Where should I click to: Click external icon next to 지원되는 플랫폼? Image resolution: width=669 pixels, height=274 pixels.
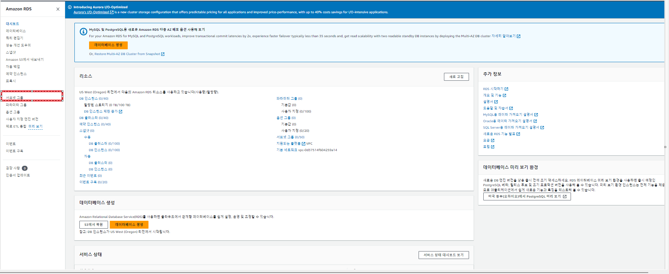coord(303,144)
